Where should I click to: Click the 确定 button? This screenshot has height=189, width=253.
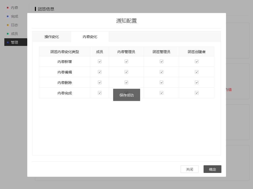(x=212, y=169)
